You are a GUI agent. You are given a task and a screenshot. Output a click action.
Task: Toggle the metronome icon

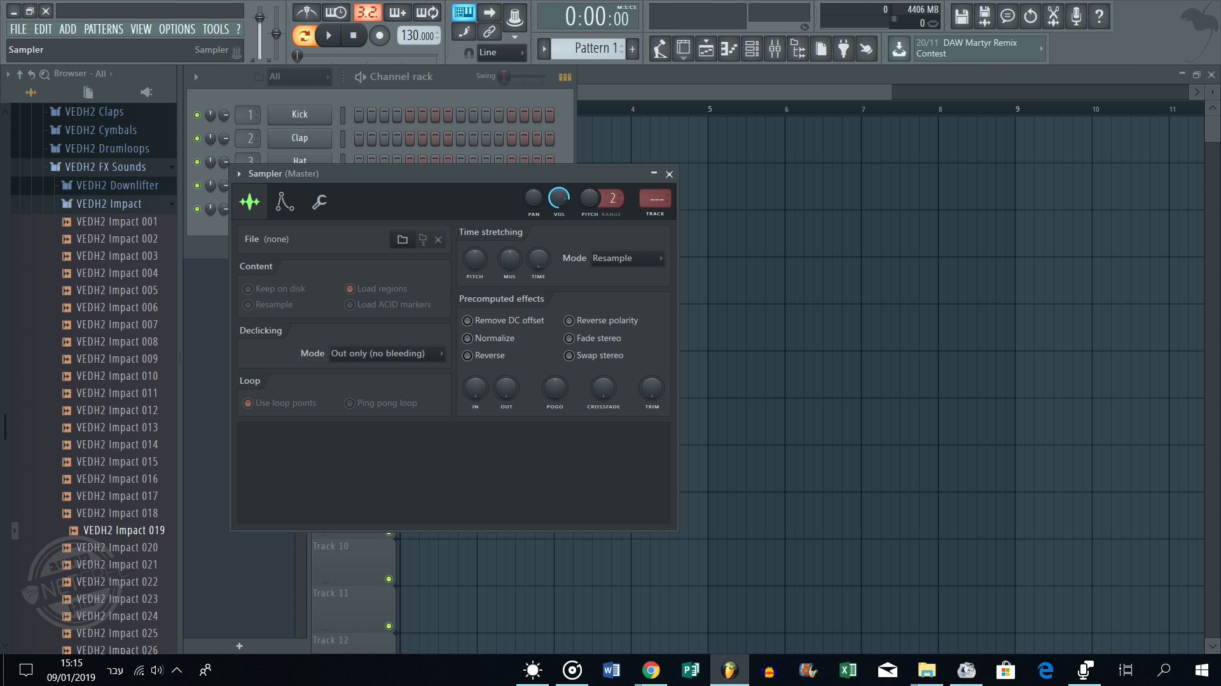[x=307, y=12]
